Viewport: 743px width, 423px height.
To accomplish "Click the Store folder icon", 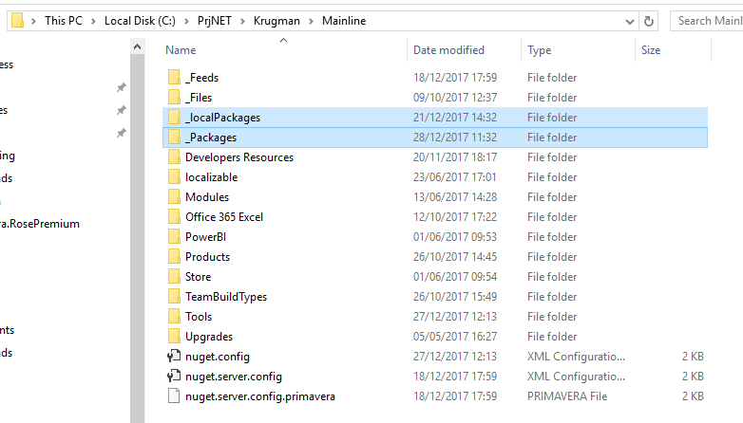I will click(x=174, y=276).
